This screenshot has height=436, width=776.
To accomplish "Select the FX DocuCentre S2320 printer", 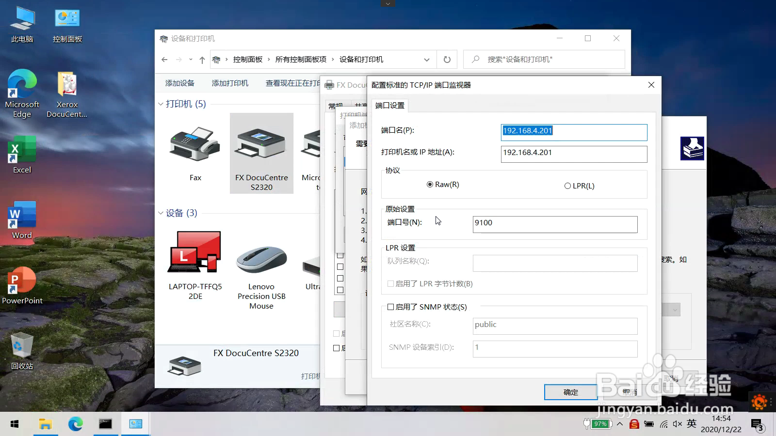I will coord(261,153).
